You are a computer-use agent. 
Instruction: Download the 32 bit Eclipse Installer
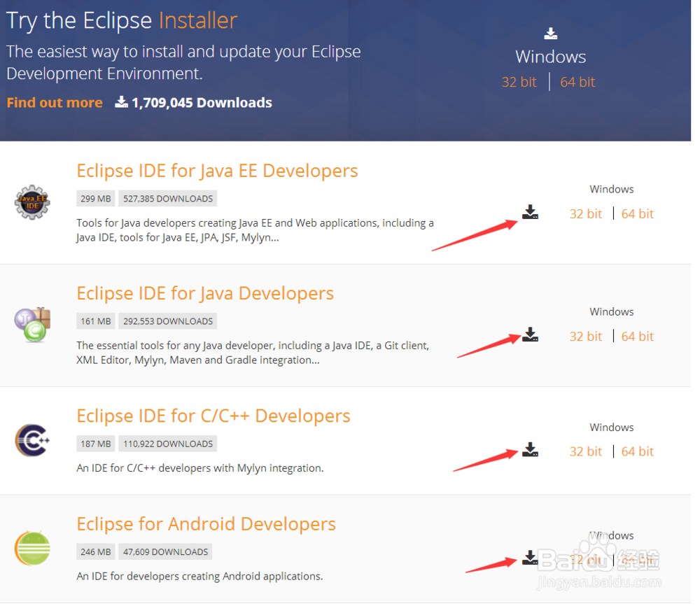click(x=519, y=82)
